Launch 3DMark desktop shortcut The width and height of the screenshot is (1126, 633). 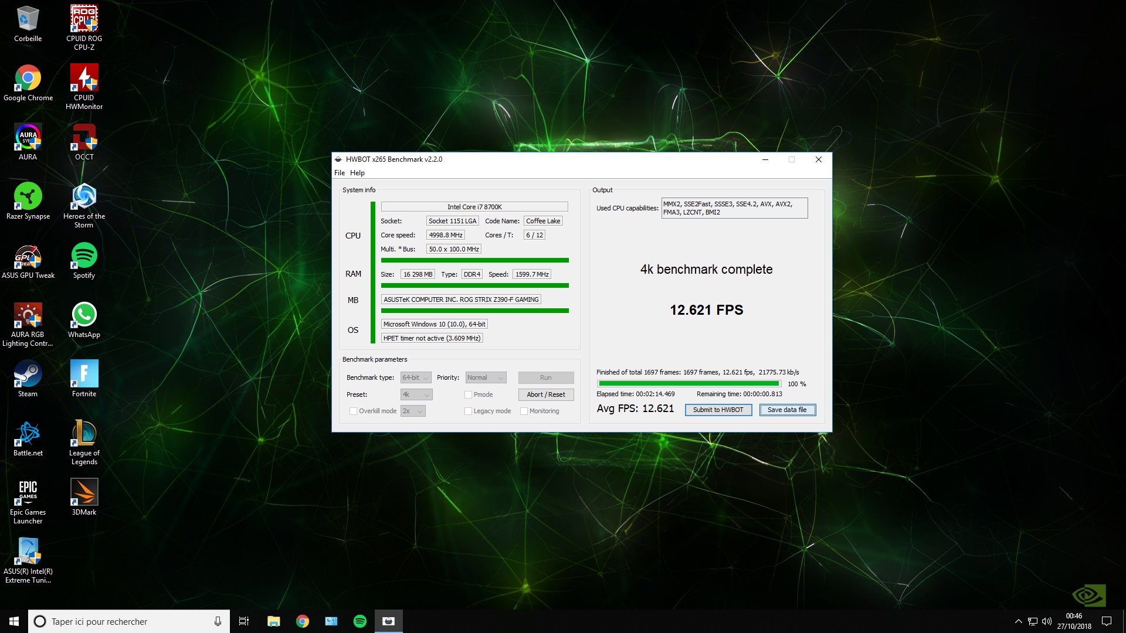coord(84,498)
